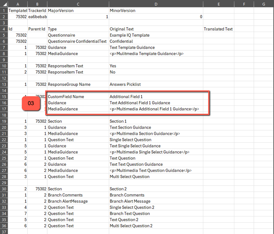Click the red 03 callout badge

(31, 103)
